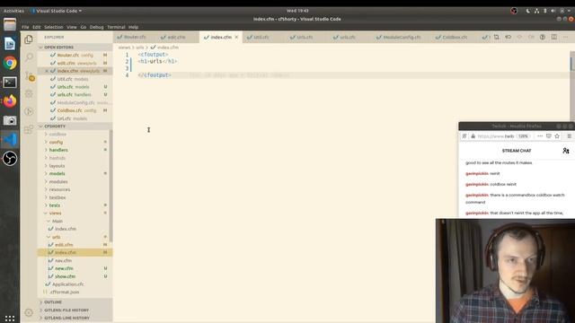Launch LibreOffice Writer from the dock
Screen dimensions: 575x323
click(x=10, y=44)
